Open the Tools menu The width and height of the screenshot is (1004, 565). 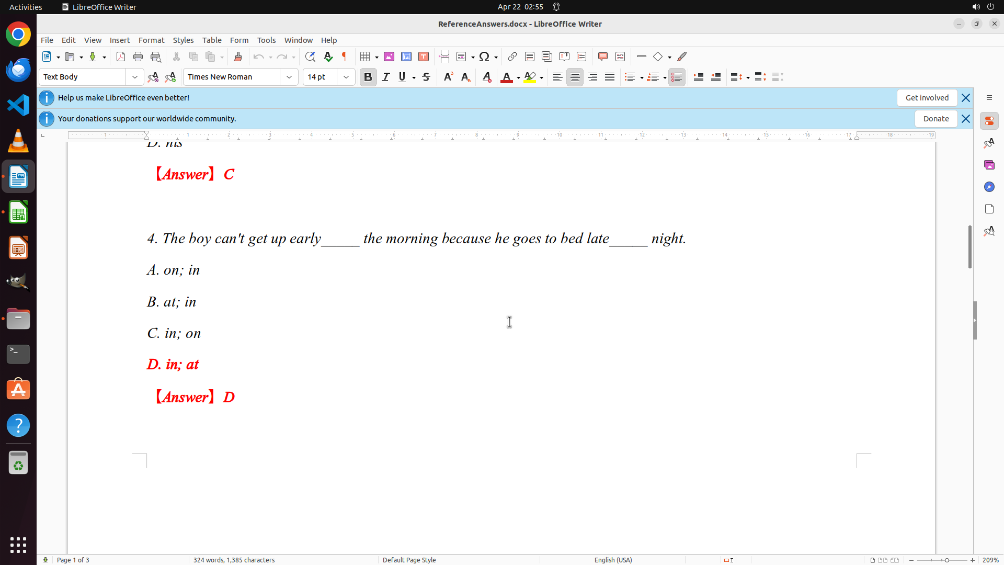coord(266,40)
